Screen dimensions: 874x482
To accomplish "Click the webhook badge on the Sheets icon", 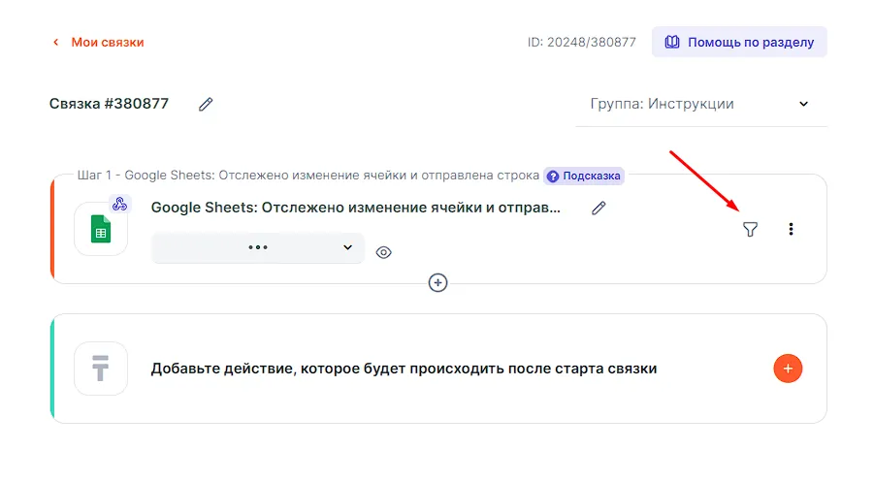I will (x=121, y=205).
